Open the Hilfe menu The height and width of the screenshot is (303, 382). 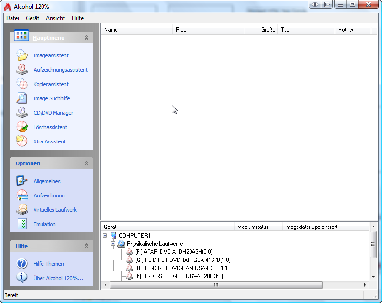tap(77, 18)
